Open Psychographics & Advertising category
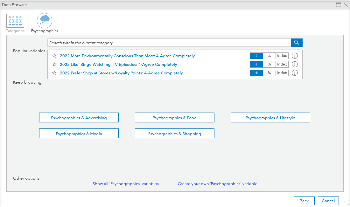 point(79,117)
